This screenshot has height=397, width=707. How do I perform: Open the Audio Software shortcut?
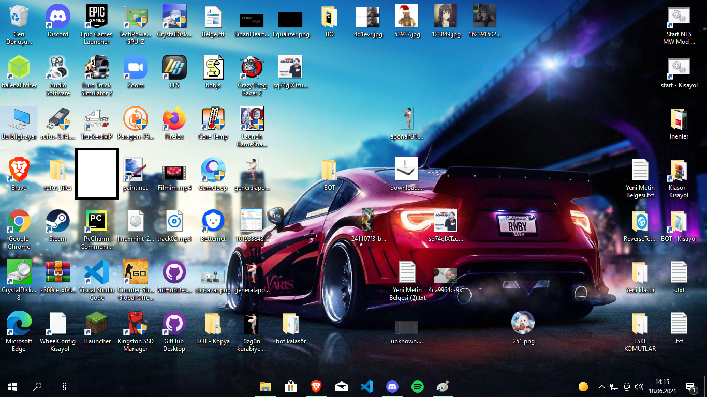coord(58,75)
